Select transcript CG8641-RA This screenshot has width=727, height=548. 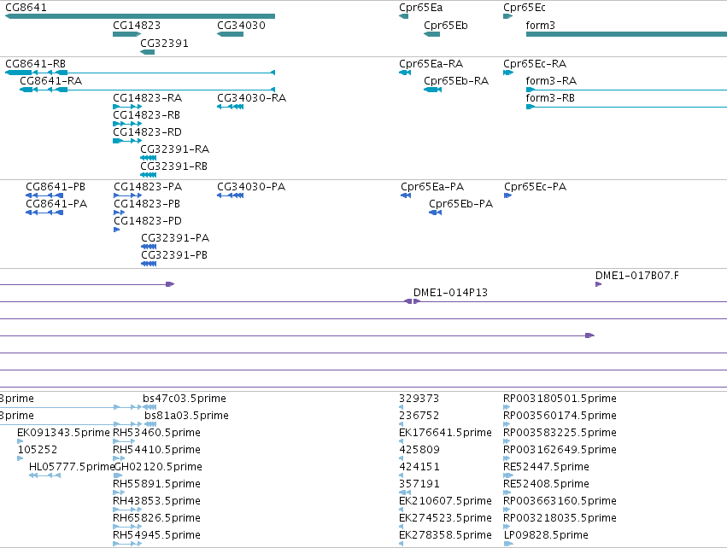pos(148,90)
